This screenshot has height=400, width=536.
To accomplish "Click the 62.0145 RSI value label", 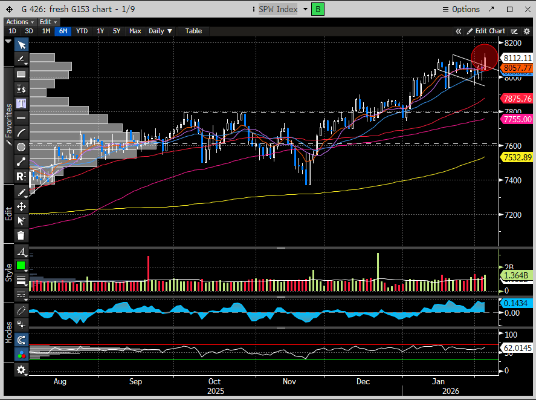I will [517, 348].
